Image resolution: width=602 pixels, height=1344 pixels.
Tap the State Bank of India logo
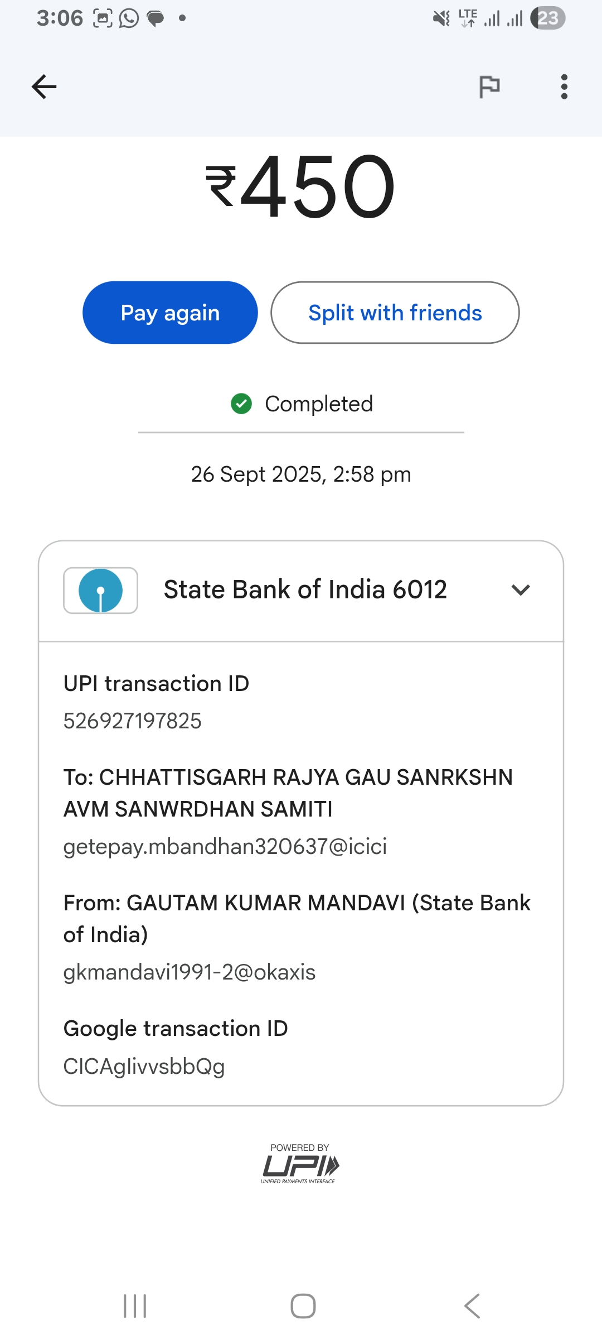[100, 591]
